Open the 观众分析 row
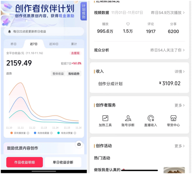The image size is (192, 174). [139, 50]
